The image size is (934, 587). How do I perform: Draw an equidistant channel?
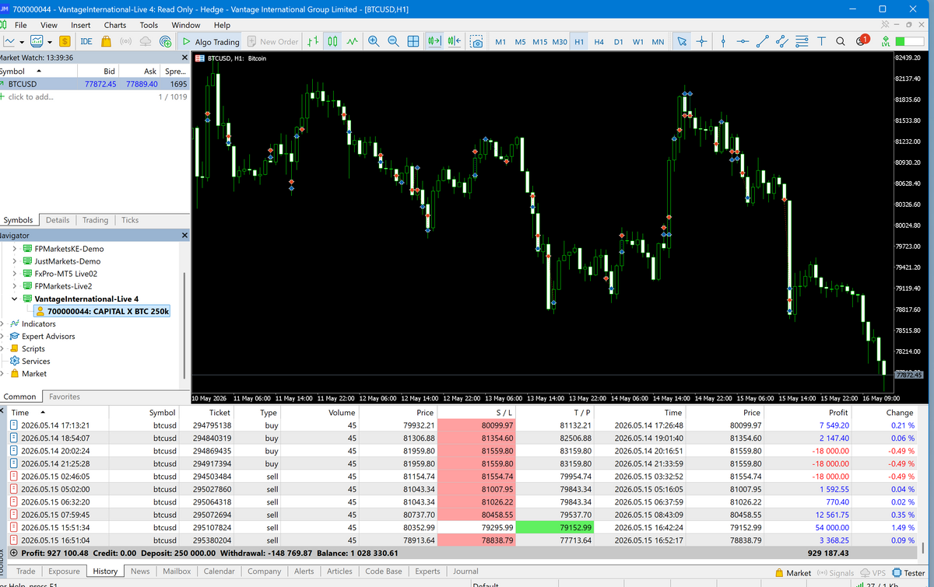pos(782,41)
